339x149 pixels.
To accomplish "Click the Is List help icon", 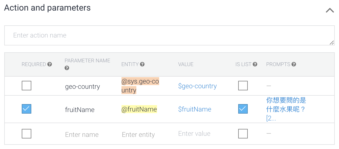I will [255, 64].
